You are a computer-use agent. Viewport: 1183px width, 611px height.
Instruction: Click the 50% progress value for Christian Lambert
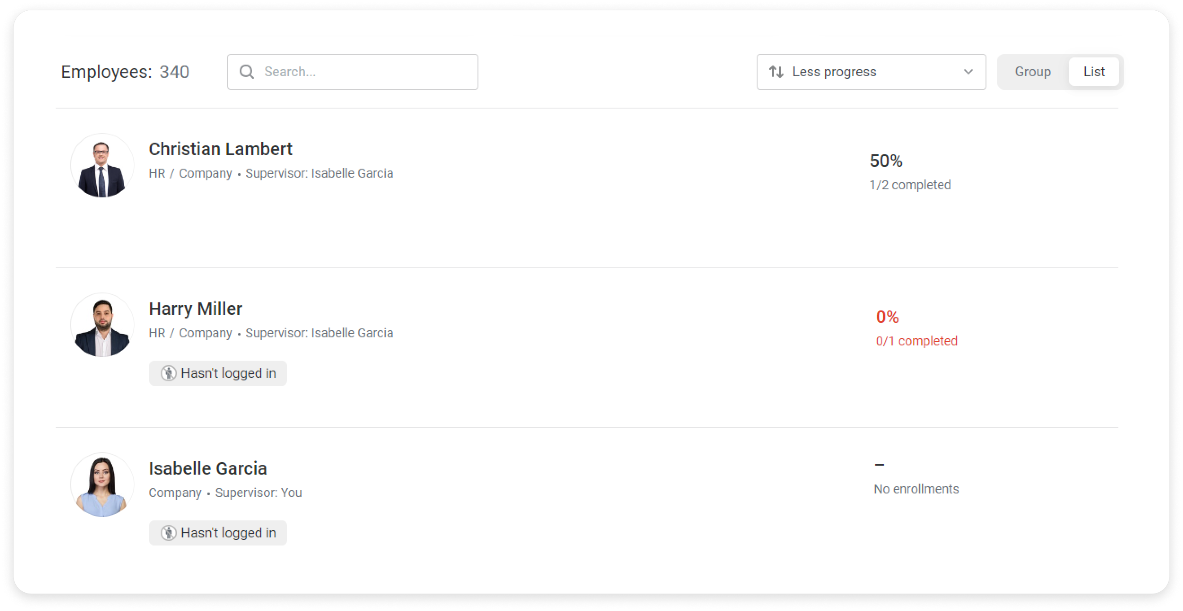[x=885, y=161]
